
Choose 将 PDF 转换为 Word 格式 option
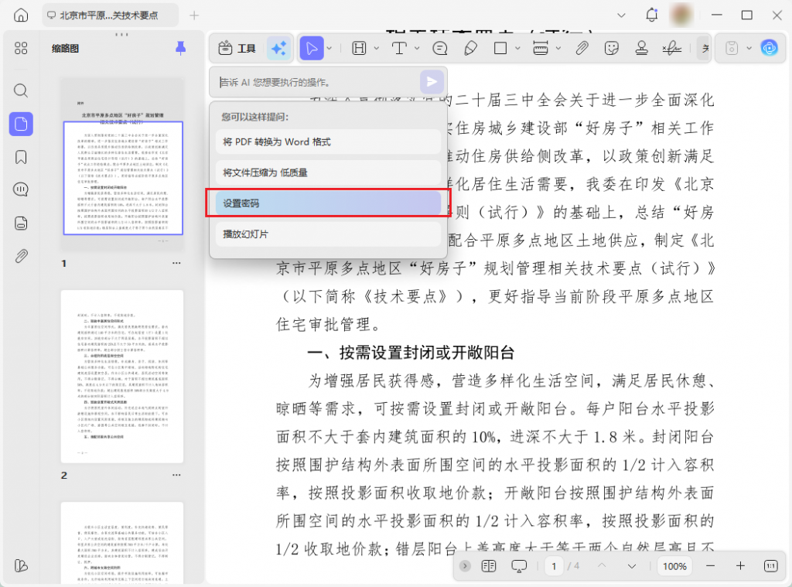click(x=327, y=142)
